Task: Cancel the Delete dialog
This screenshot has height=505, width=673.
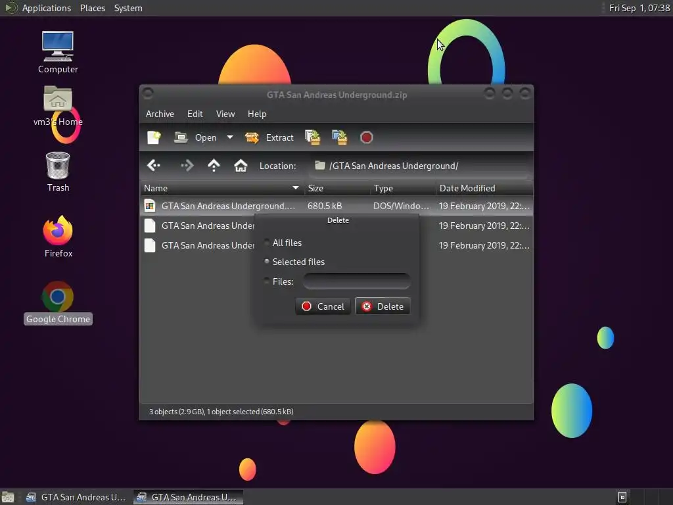Action: [x=323, y=306]
